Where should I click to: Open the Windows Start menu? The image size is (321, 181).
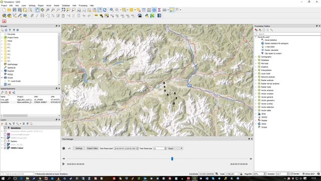click(x=3, y=178)
